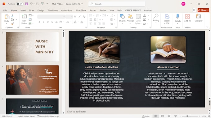Image resolution: width=211 pixels, height=118 pixels.
Task: Open the font name combo box
Action: pos(51,17)
